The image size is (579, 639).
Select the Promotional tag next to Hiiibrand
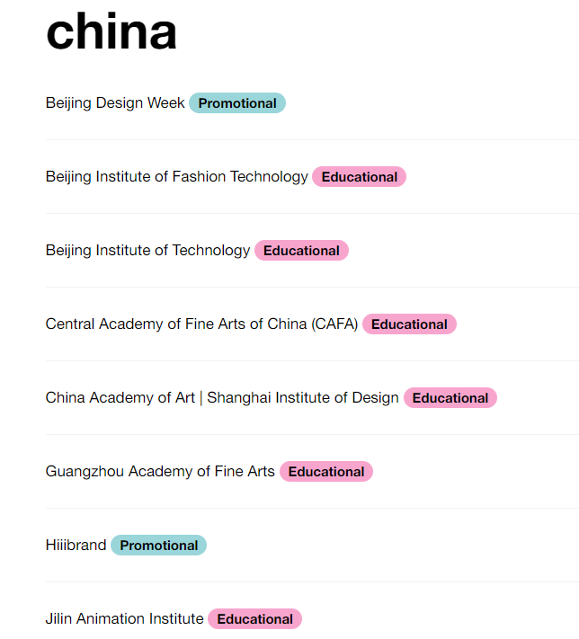(x=159, y=546)
